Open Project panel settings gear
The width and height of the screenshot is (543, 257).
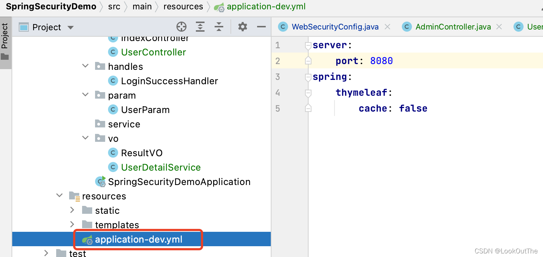[x=243, y=27]
